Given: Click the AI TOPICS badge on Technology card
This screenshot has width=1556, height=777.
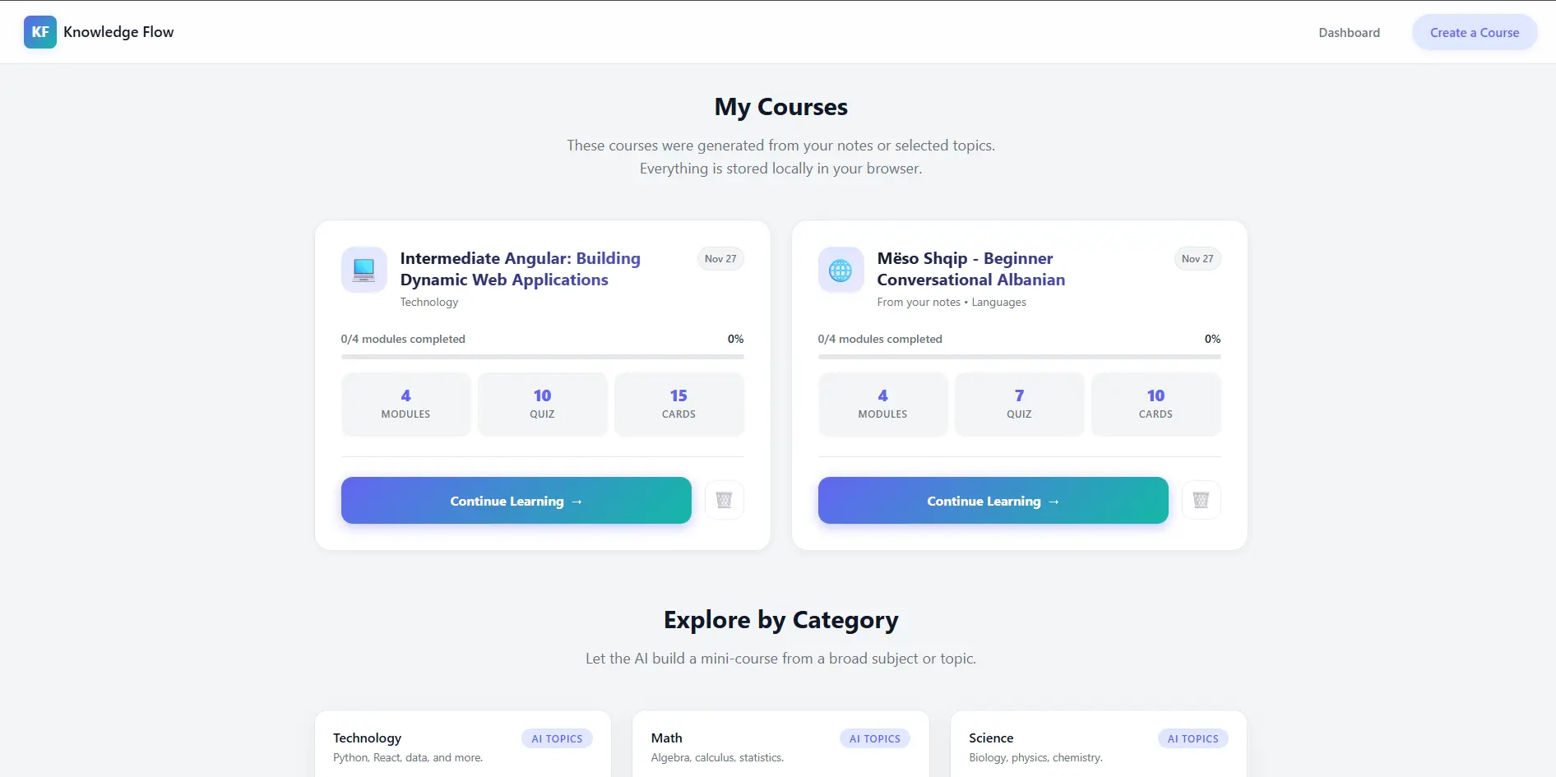Looking at the screenshot, I should tap(557, 738).
